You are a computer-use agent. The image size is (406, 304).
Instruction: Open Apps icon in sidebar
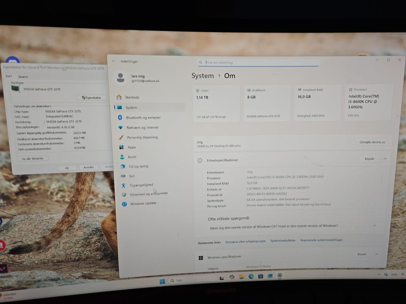tap(121, 147)
